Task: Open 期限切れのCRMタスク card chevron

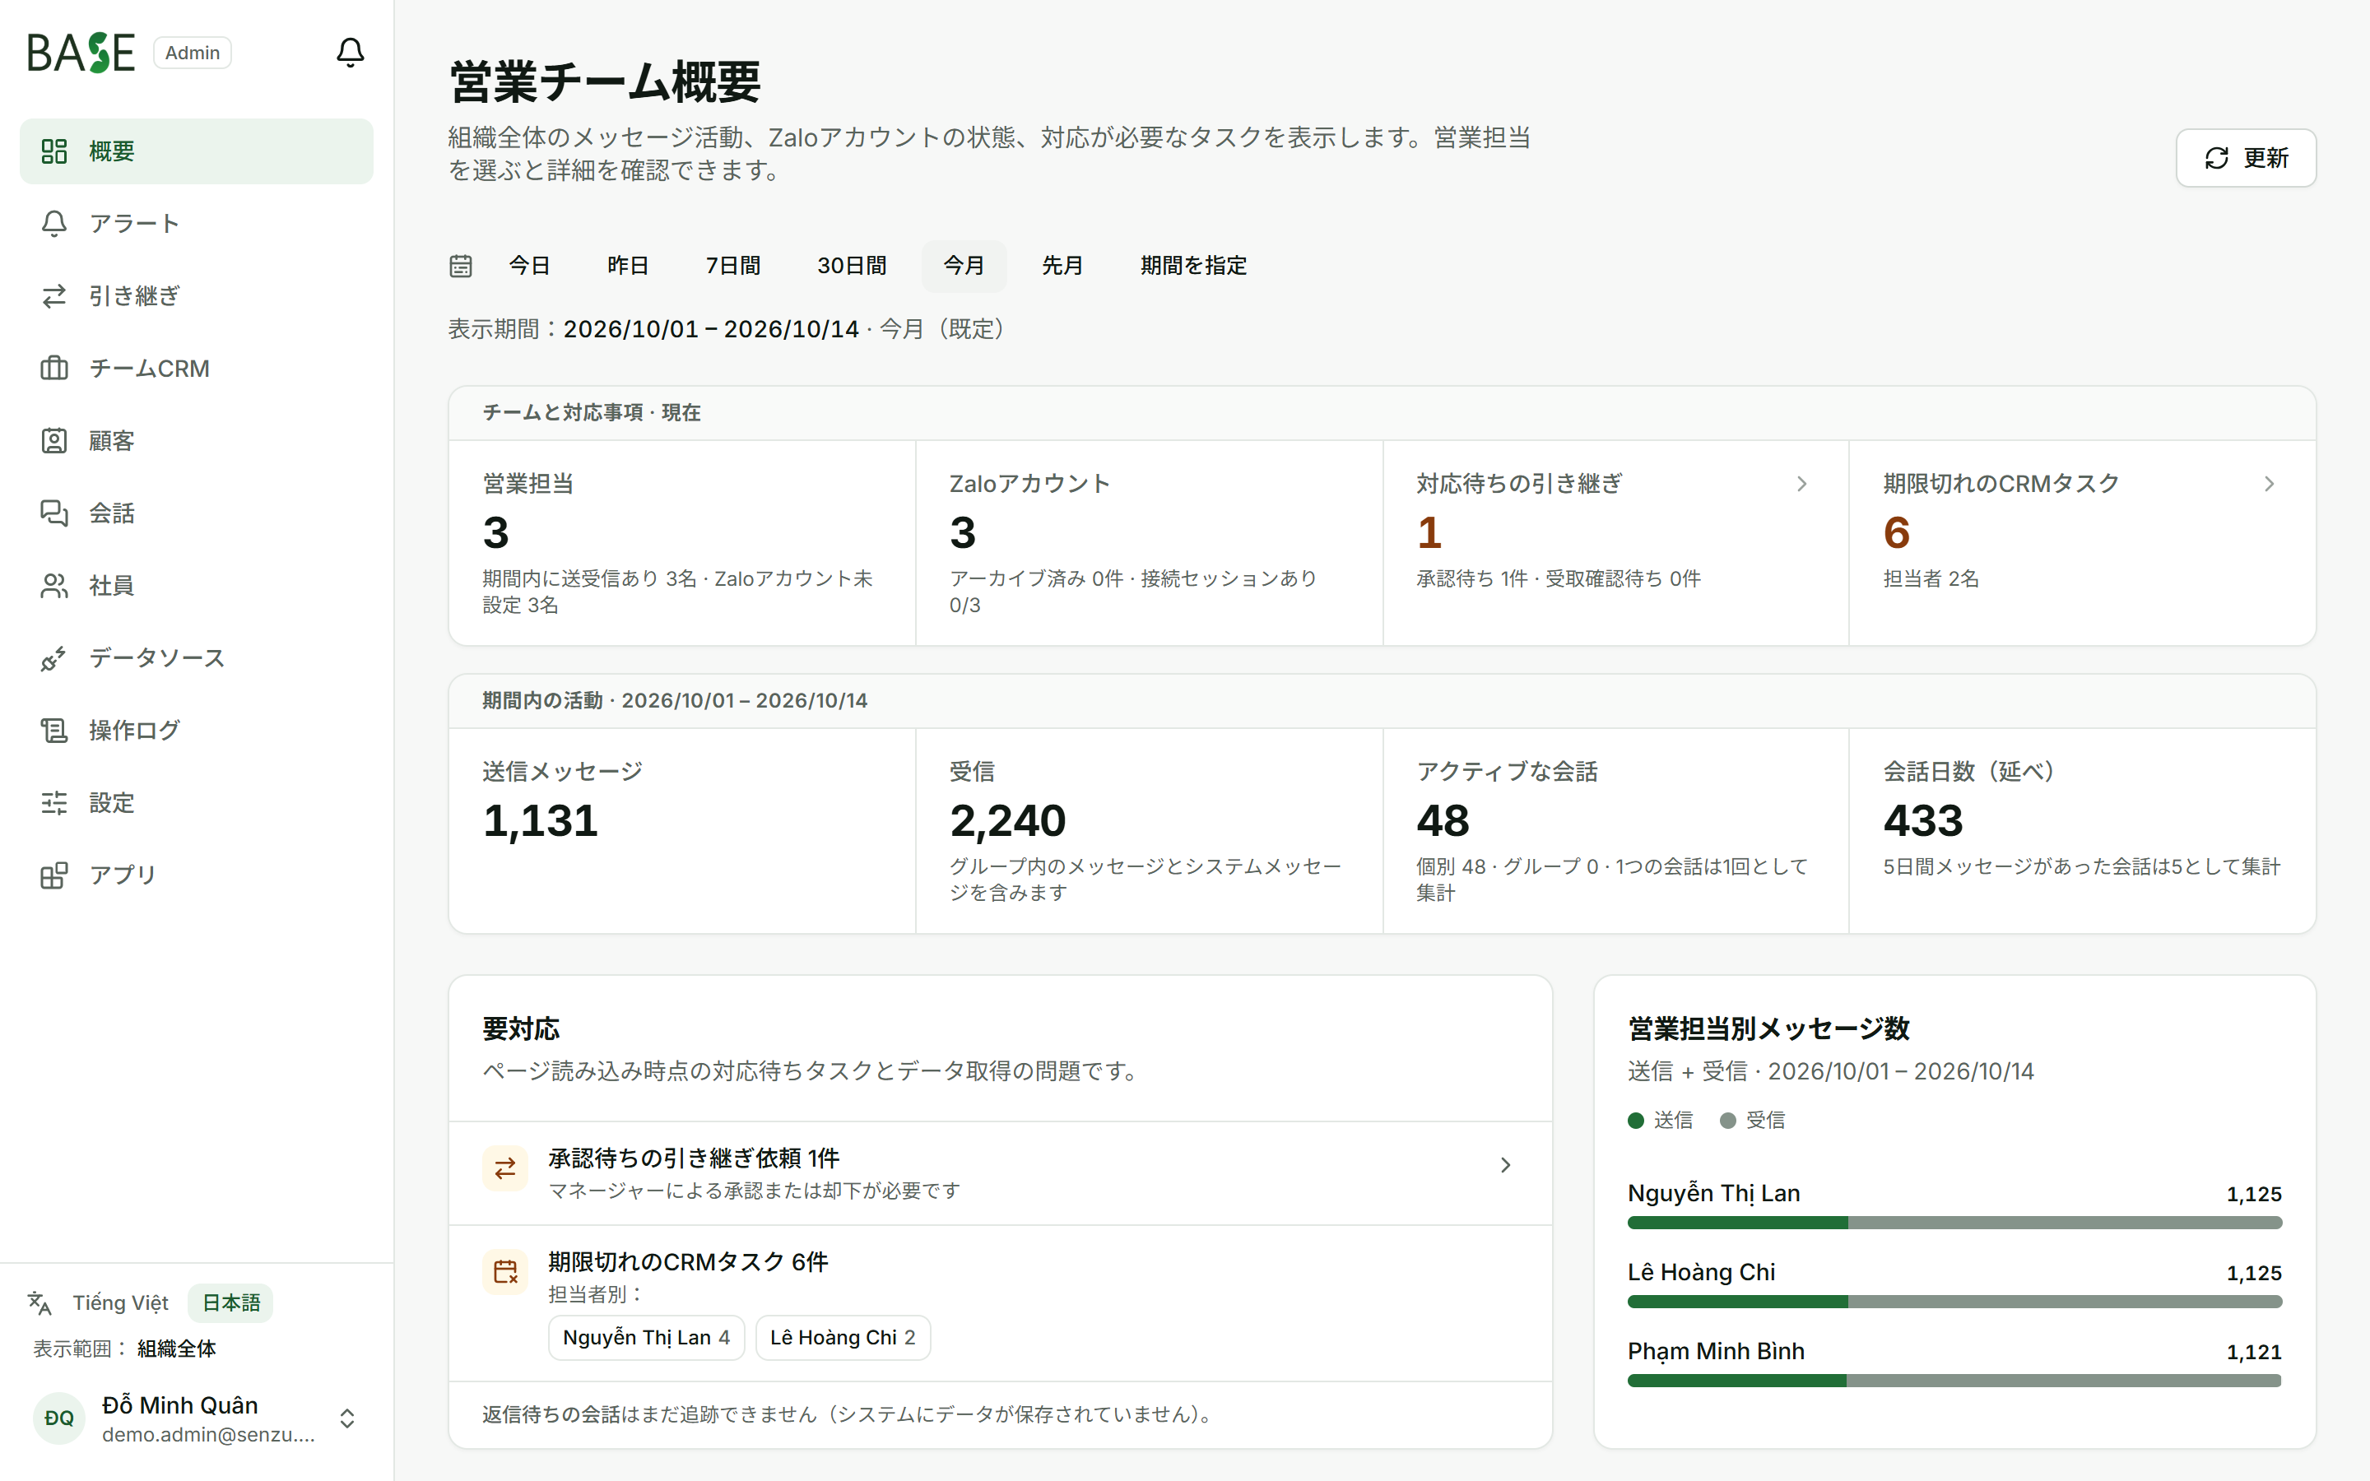Action: pyautogui.click(x=2269, y=484)
